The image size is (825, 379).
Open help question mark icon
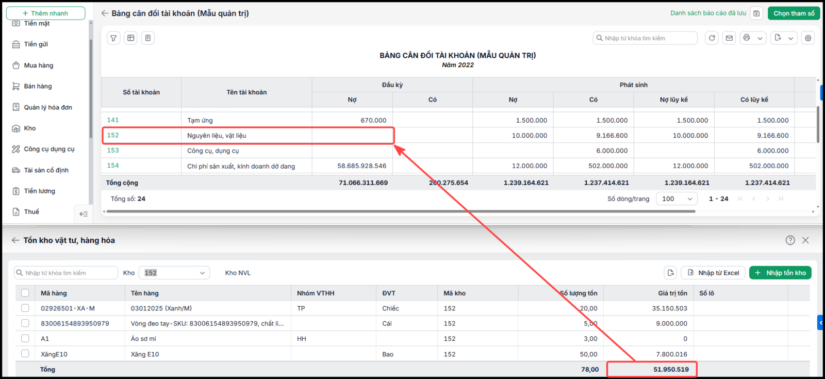(x=790, y=240)
